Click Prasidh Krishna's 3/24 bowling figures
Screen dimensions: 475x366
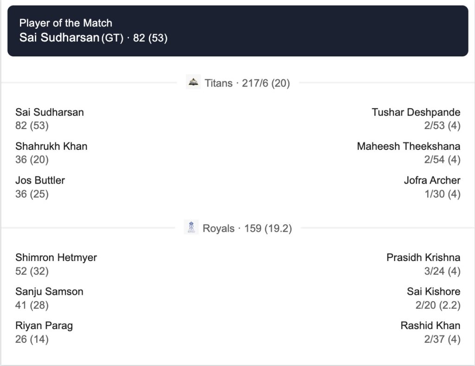pyautogui.click(x=442, y=271)
